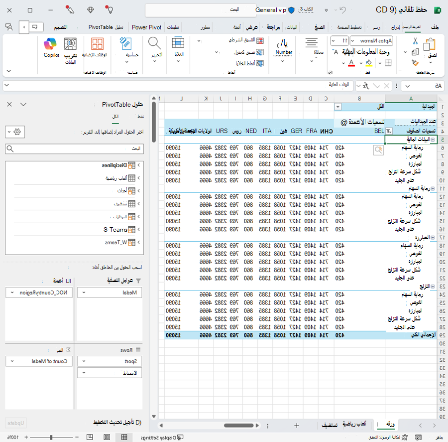Open the Sensitivity label icon
This screenshot has width=448, height=442.
click(125, 43)
